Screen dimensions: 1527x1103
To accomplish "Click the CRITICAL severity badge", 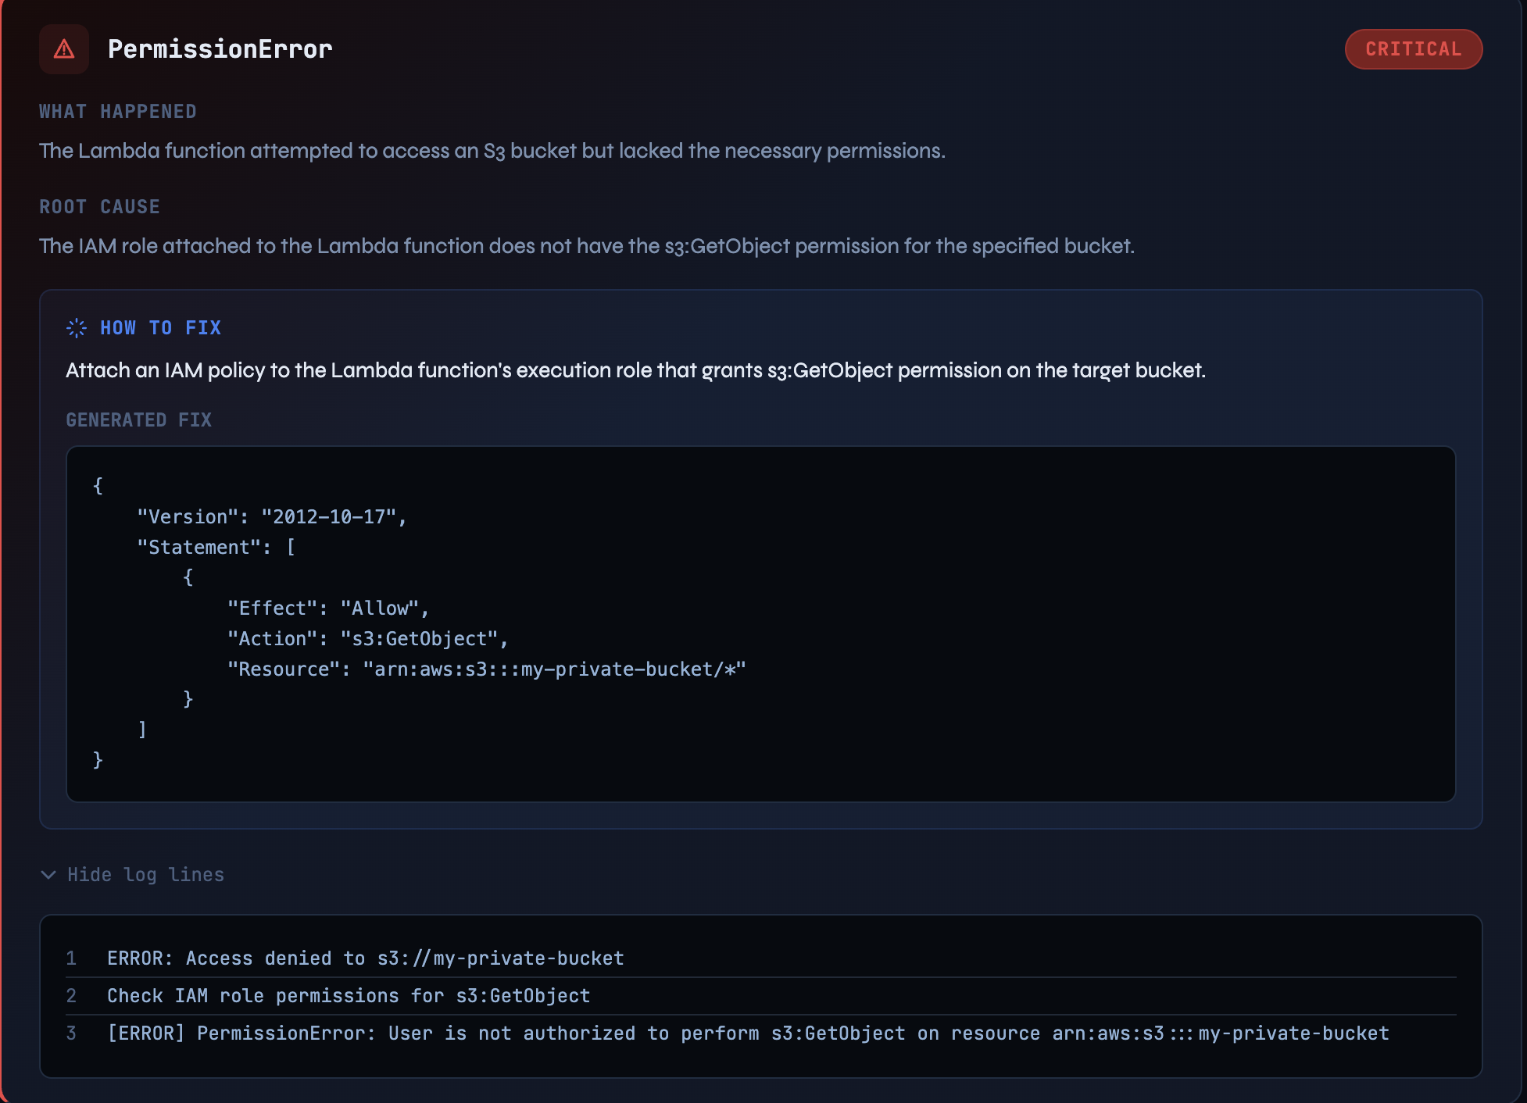I will pos(1413,49).
